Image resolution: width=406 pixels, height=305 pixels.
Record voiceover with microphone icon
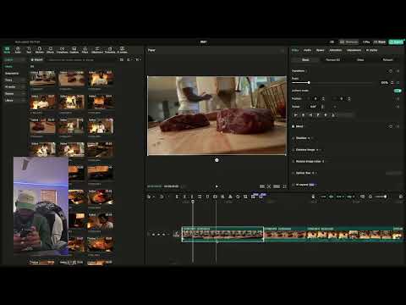pyautogui.click(x=313, y=197)
